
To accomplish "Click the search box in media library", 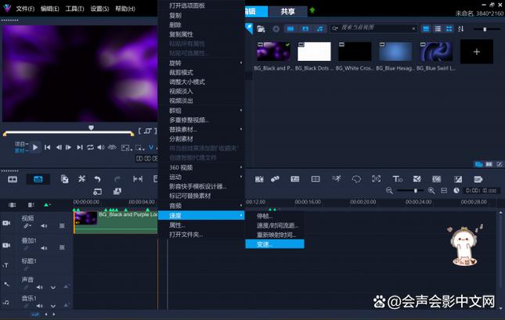I will point(373,28).
